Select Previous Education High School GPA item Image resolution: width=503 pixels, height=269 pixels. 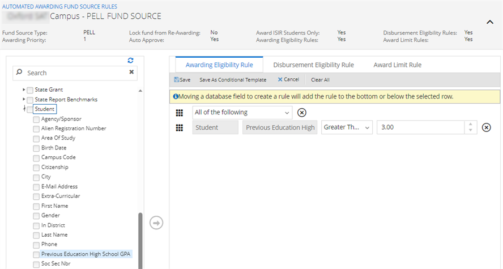click(x=86, y=254)
